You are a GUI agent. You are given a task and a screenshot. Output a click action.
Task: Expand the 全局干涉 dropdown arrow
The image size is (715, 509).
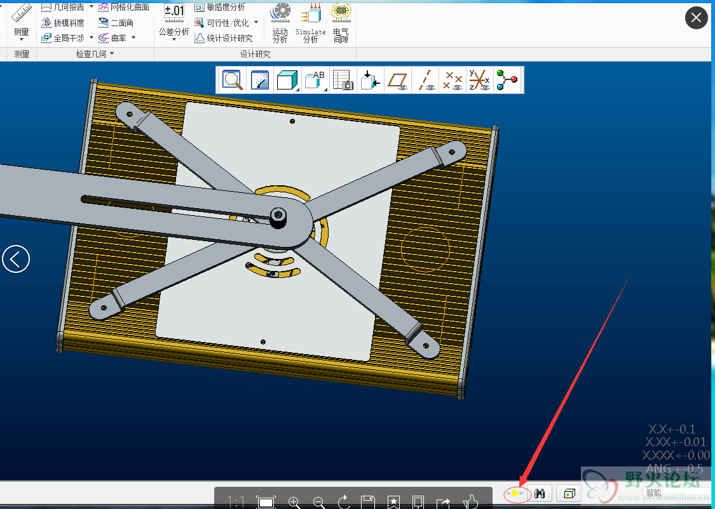(x=91, y=37)
